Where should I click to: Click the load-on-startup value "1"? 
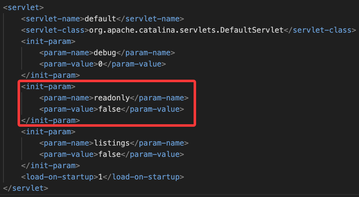click(x=101, y=177)
